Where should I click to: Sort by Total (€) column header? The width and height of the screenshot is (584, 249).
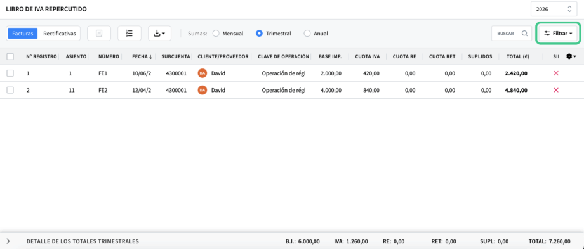point(518,56)
